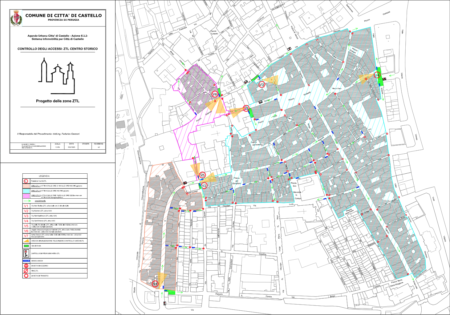The image size is (450, 315).
Task: Click the preavviso sign icon beside the V4 marker
Action: point(384,79)
